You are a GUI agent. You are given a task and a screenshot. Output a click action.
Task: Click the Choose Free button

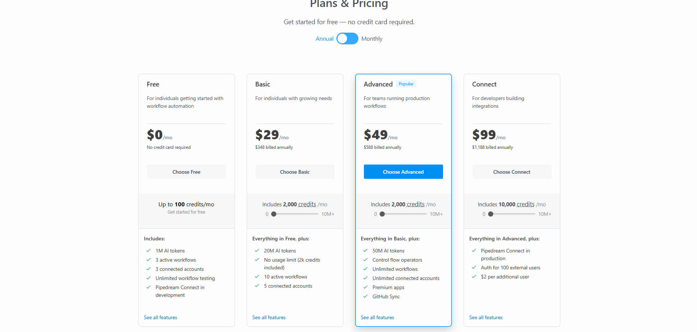coord(186,171)
